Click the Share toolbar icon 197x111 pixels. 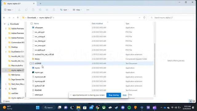[47, 10]
